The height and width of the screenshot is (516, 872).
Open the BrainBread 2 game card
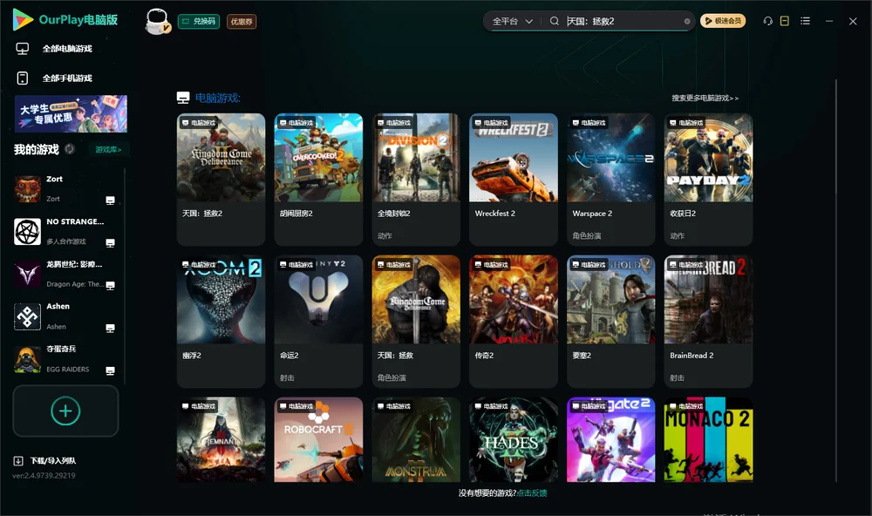pyautogui.click(x=708, y=321)
